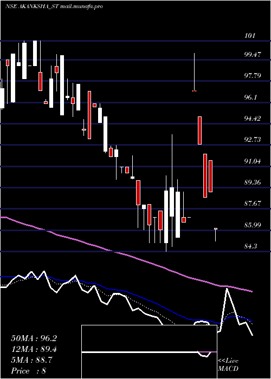Select the 94.42 price axis label
Image resolution: width=271 pixels, height=379 pixels.
[253, 119]
